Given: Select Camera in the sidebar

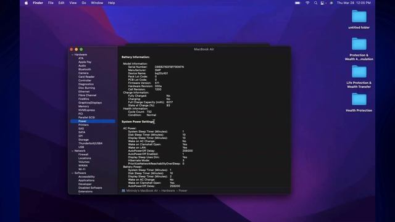Looking at the screenshot, I should (x=83, y=73).
